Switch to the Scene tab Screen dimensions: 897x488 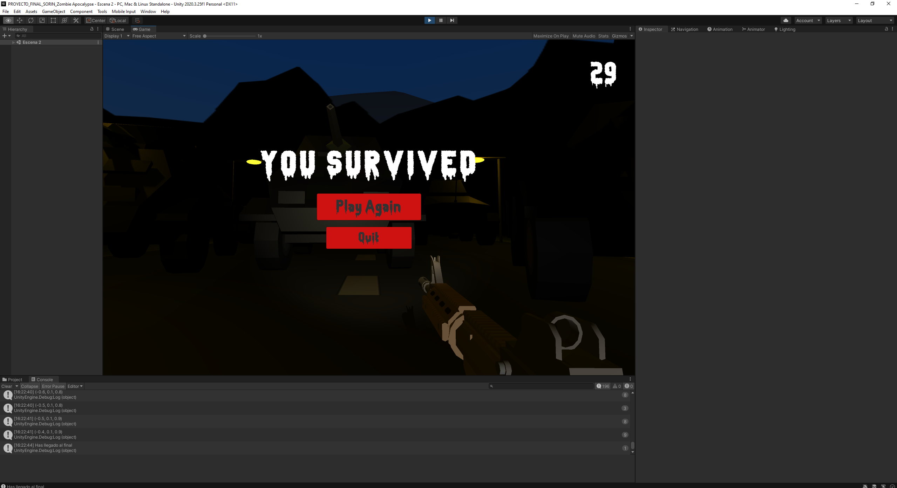[115, 29]
